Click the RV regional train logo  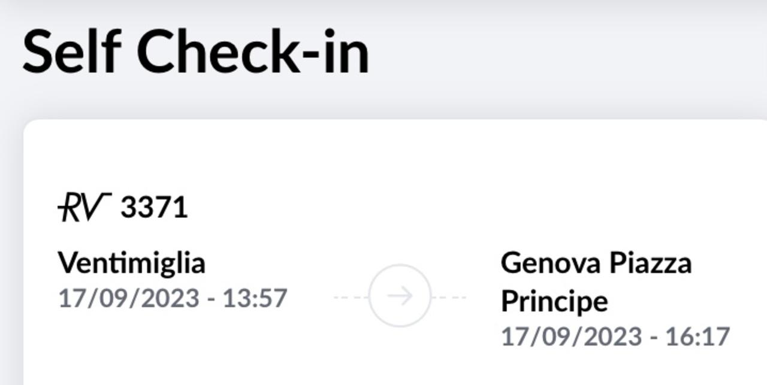pyautogui.click(x=84, y=207)
